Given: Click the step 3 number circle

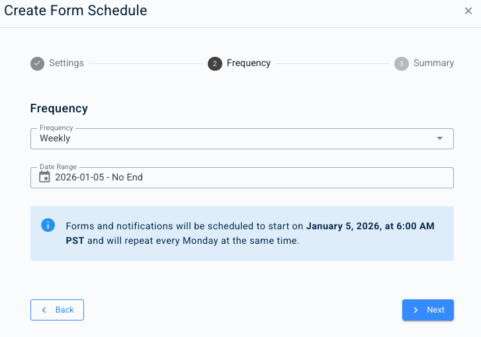Looking at the screenshot, I should (x=401, y=63).
